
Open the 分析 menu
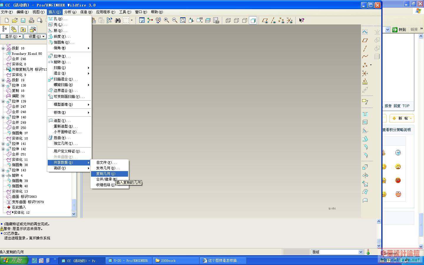(70, 12)
